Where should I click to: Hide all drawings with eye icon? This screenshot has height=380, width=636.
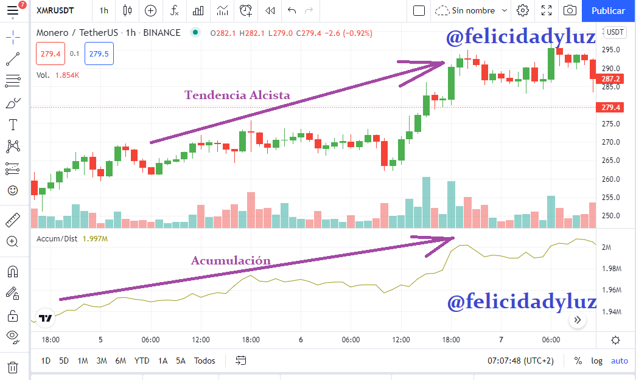click(x=13, y=336)
